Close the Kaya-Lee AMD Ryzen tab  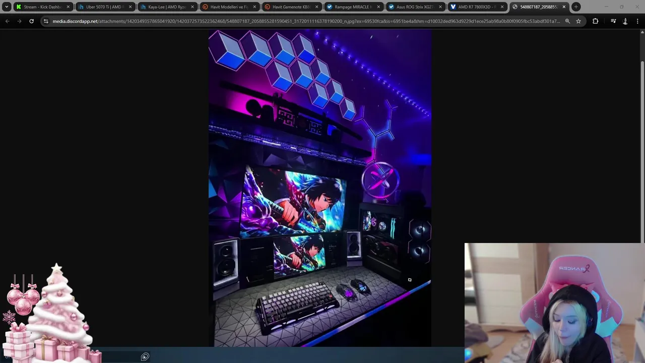pos(192,7)
